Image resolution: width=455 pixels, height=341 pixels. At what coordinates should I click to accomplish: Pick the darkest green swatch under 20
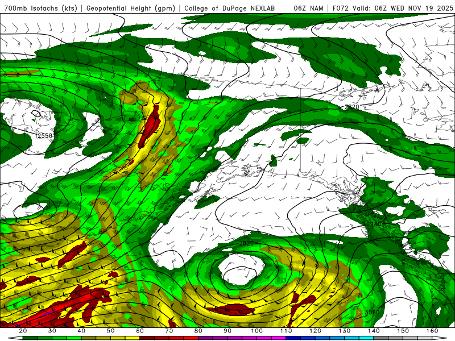click(x=30, y=338)
